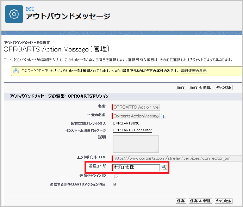The image size is (243, 207).
Task: Open the 詳細情報の表示 link
Action: click(193, 71)
